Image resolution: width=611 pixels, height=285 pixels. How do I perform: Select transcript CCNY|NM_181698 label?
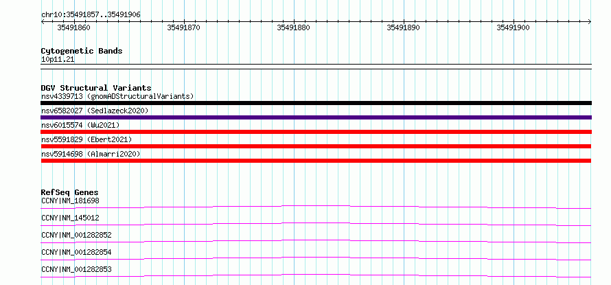pyautogui.click(x=70, y=201)
